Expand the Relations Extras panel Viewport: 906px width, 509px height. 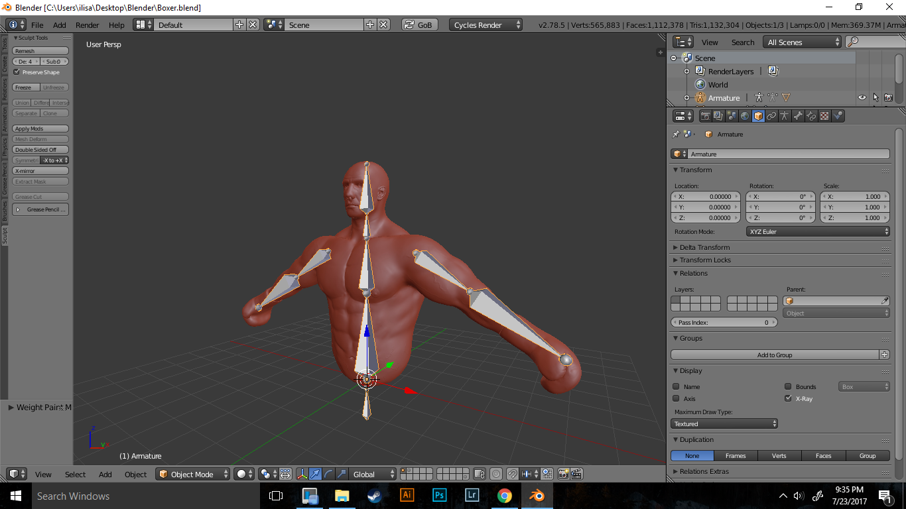[704, 471]
